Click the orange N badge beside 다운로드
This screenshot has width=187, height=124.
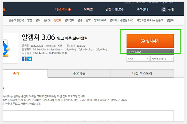70,10
